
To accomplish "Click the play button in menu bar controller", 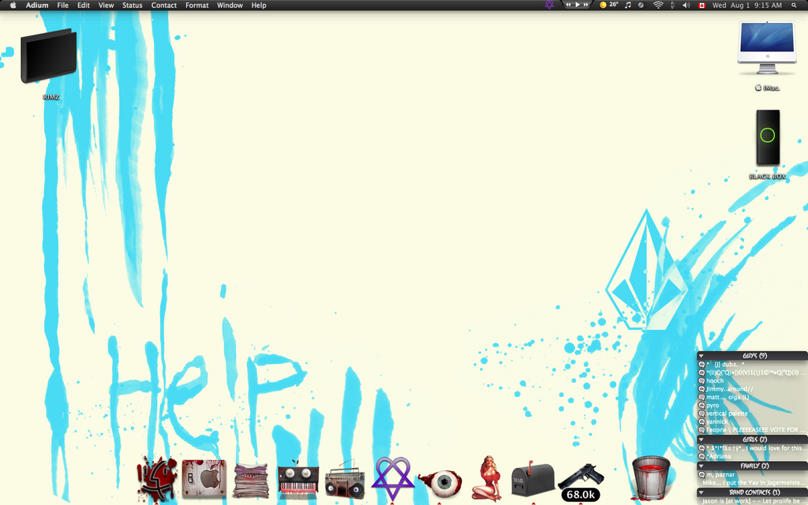I will (x=577, y=5).
